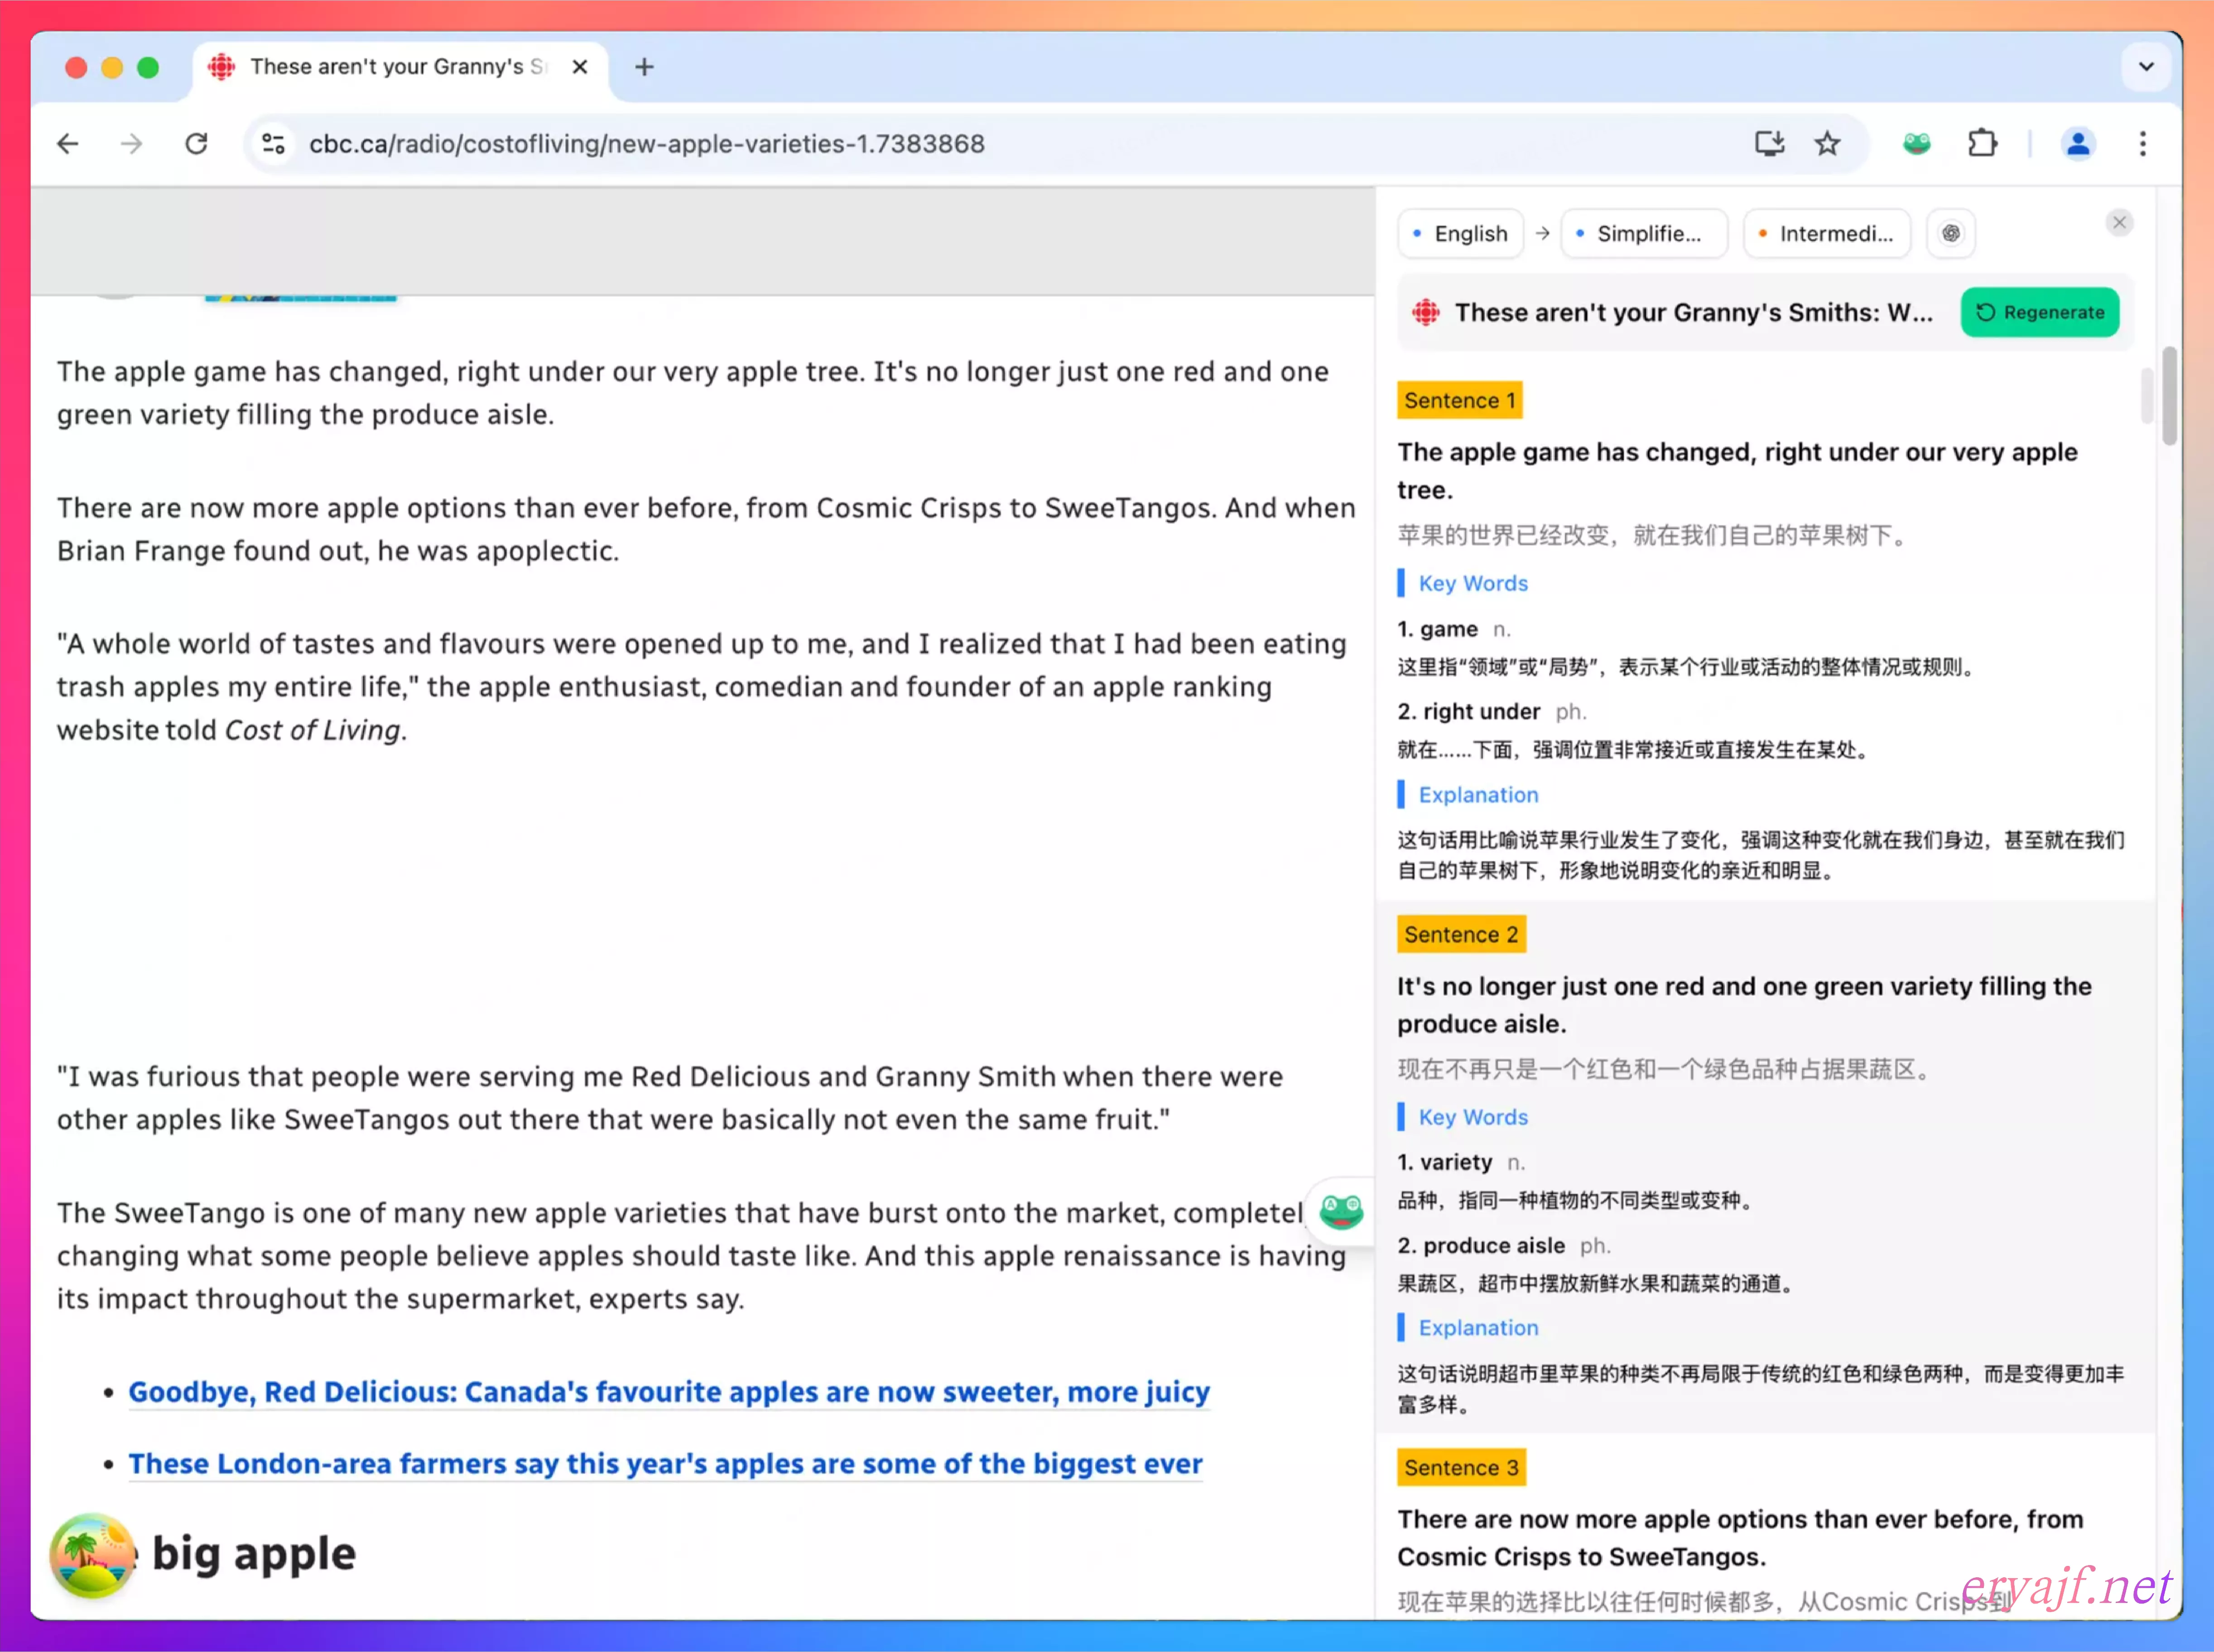This screenshot has height=1652, width=2214.
Task: Close the Granny's Smiths tab
Action: coord(580,67)
